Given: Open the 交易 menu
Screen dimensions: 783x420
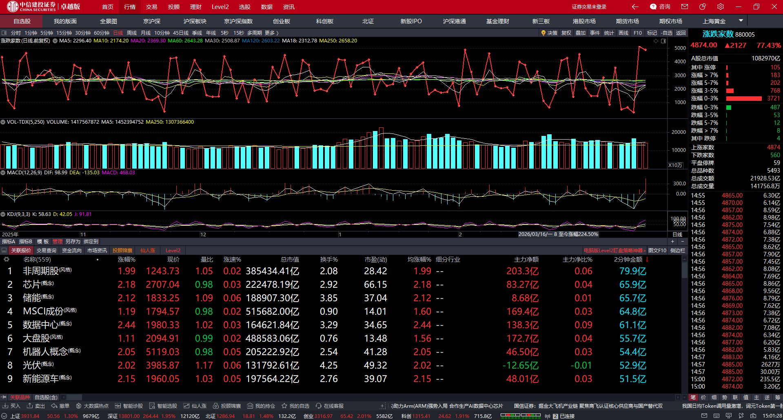Looking at the screenshot, I should click(x=151, y=7).
